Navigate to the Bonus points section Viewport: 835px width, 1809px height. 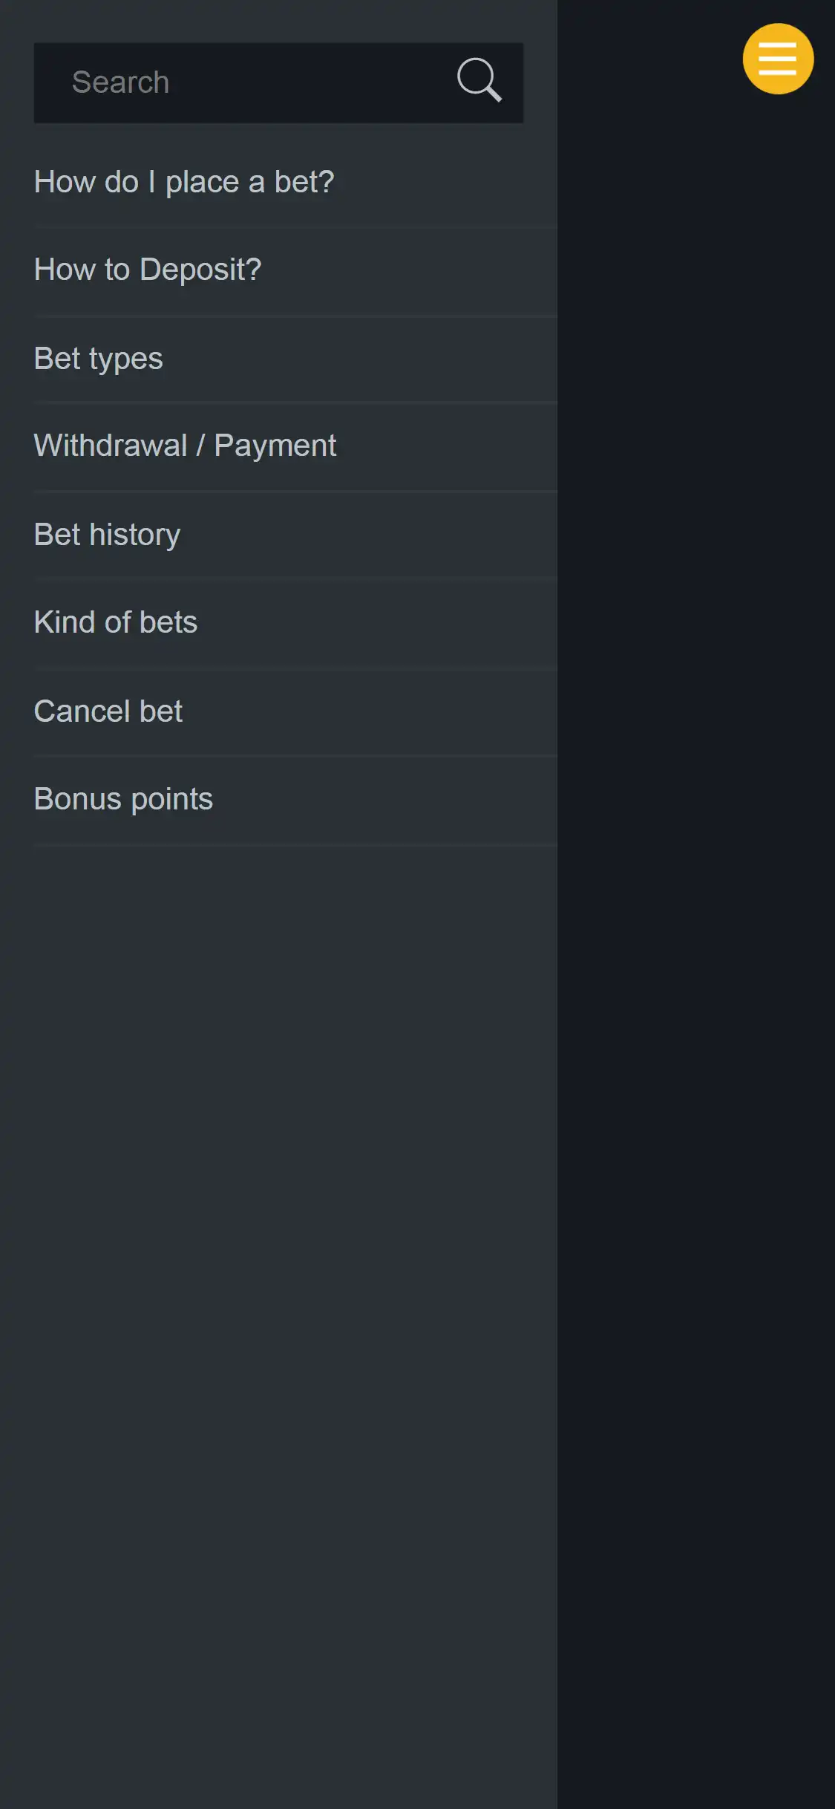tap(124, 799)
